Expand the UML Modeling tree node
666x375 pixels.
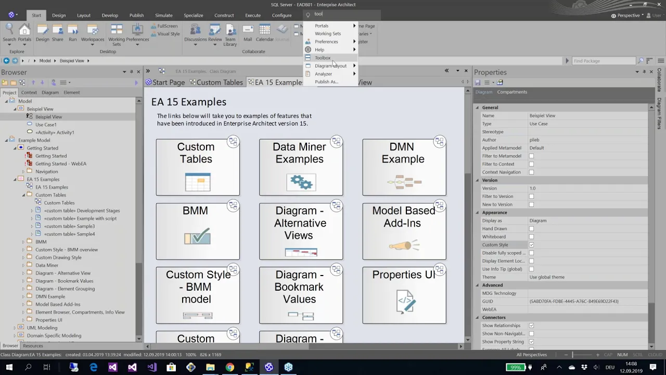[15, 328]
